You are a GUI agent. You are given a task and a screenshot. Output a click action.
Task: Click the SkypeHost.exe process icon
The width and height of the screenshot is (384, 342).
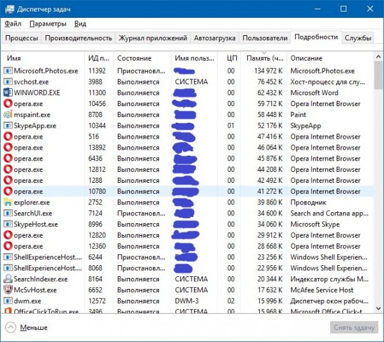pos(8,224)
